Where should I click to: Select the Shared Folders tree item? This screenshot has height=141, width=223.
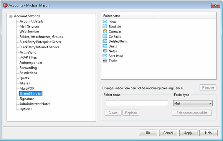tap(31, 93)
